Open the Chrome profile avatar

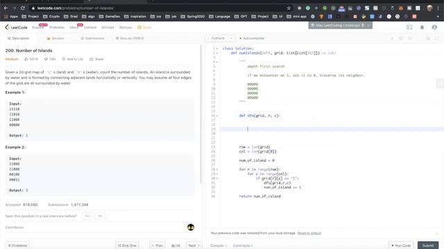[x=429, y=8]
